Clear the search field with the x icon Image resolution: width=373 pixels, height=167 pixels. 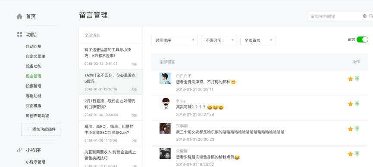click(x=364, y=16)
